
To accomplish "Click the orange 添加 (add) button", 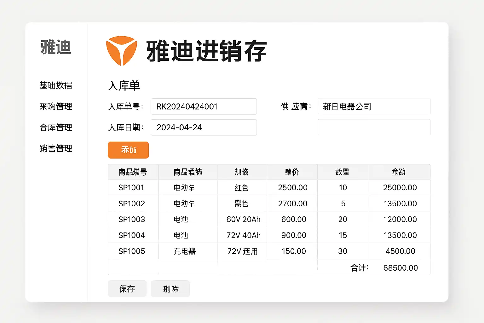I will click(128, 150).
